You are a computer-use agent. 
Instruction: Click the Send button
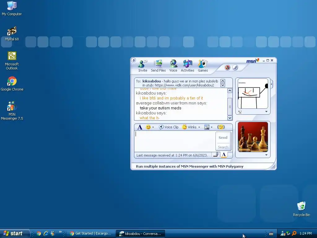pos(223,138)
